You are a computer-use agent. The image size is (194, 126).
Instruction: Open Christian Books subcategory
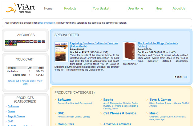[130, 103]
